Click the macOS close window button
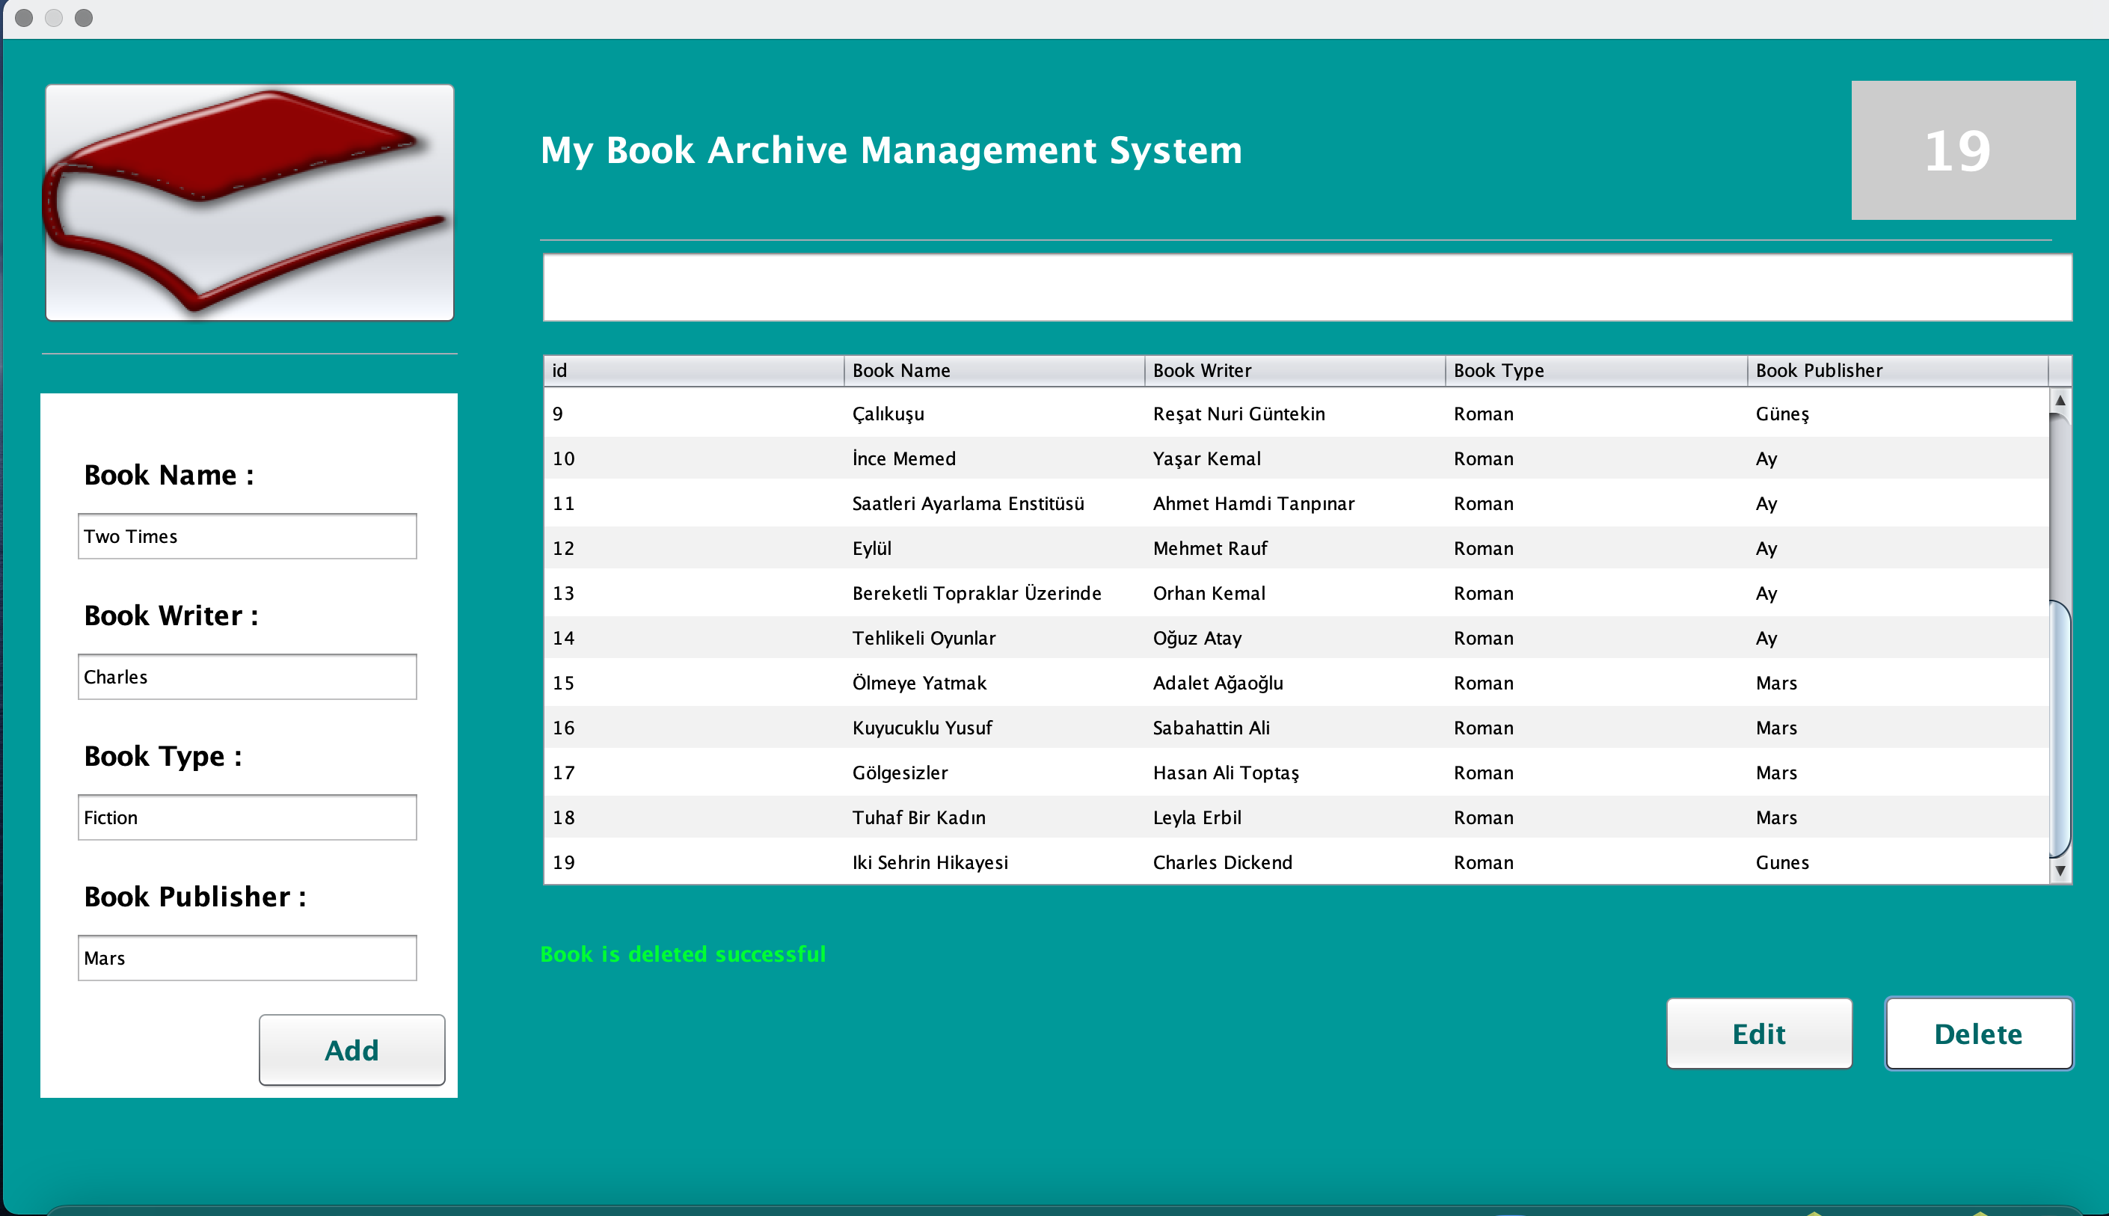Viewport: 2109px width, 1216px height. [24, 17]
